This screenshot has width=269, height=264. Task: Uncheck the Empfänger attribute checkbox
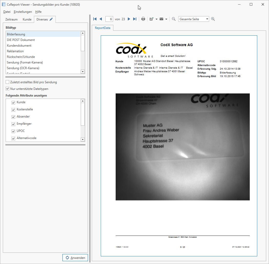click(x=13, y=124)
